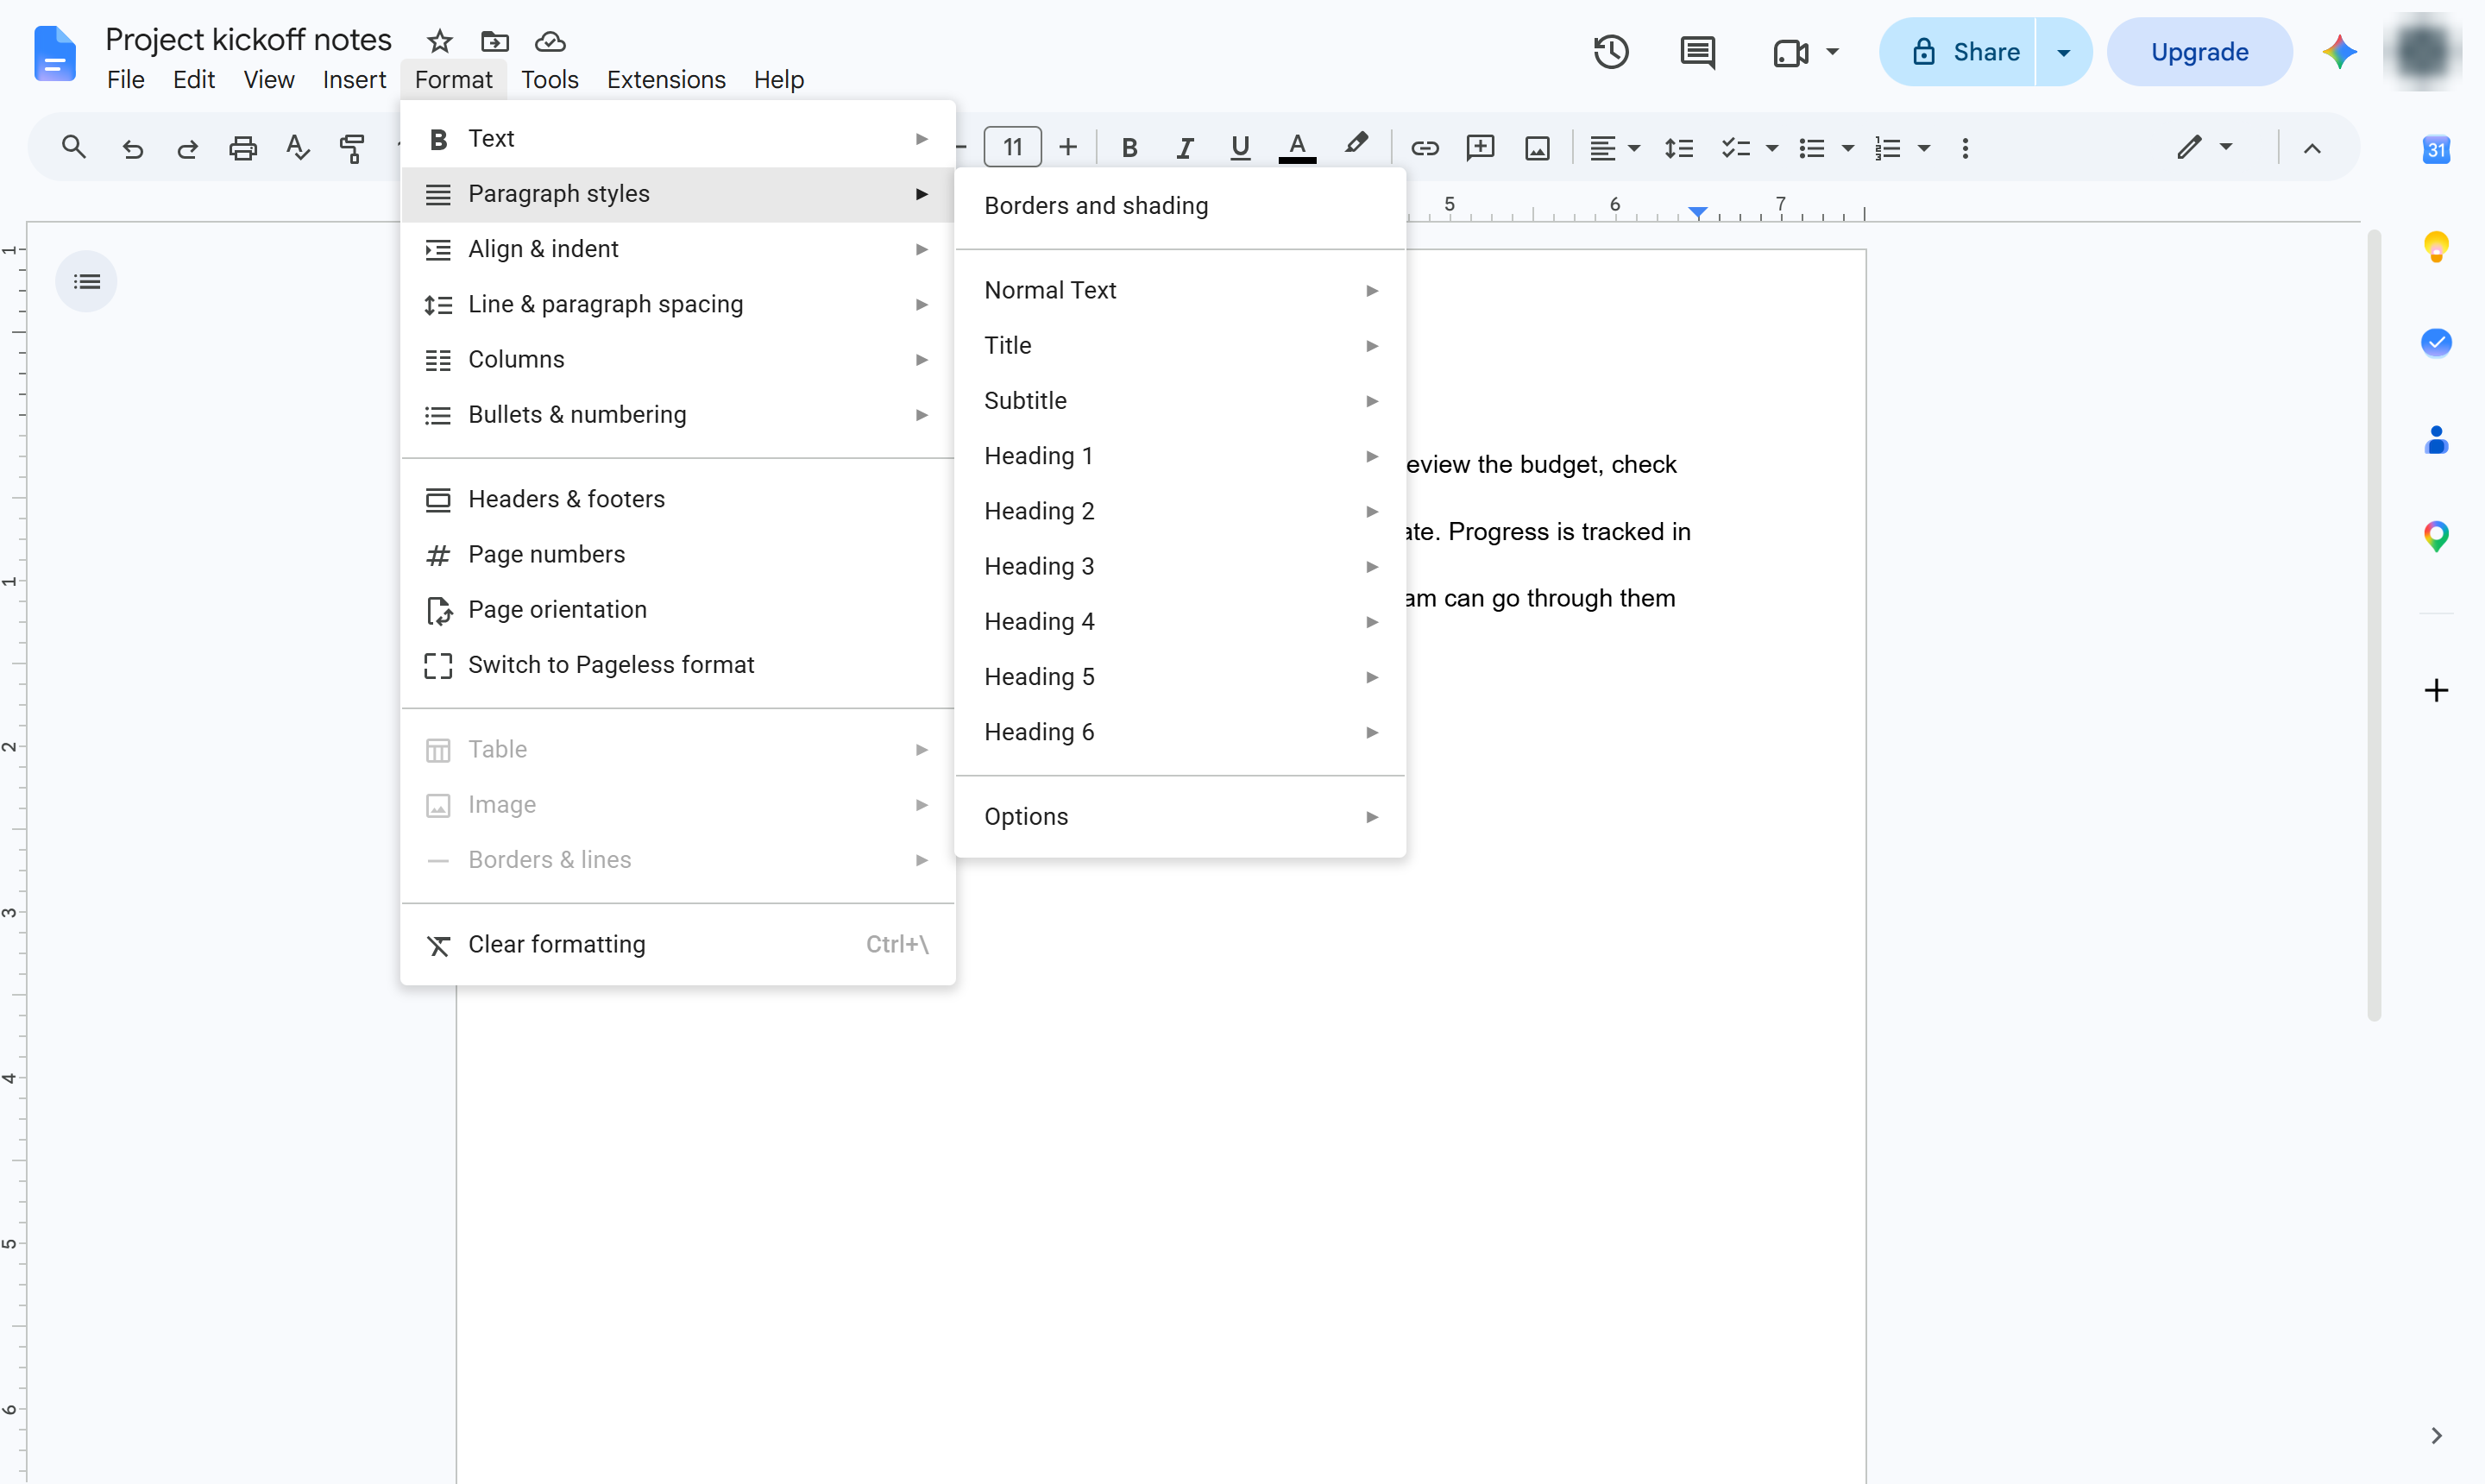This screenshot has height=1484, width=2485.
Task: Open the editing mode pencil dropdown
Action: pyautogui.click(x=2204, y=147)
